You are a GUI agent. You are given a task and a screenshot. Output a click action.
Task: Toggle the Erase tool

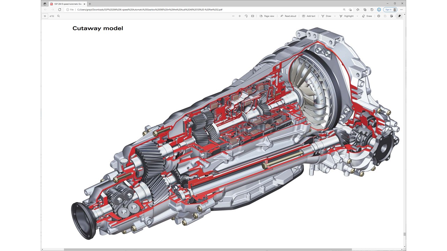pos(367,16)
